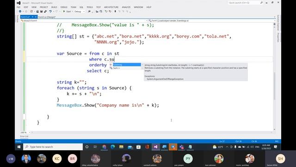The height and width of the screenshot is (167, 296).
Task: Open the TEAM menu
Action: (x=74, y=7)
